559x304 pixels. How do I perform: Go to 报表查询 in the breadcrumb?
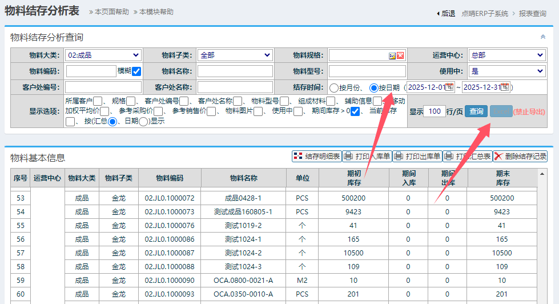[x=532, y=13]
